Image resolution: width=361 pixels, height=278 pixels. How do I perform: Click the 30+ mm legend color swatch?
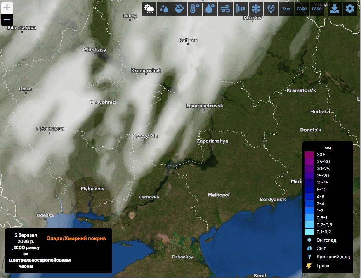click(309, 155)
